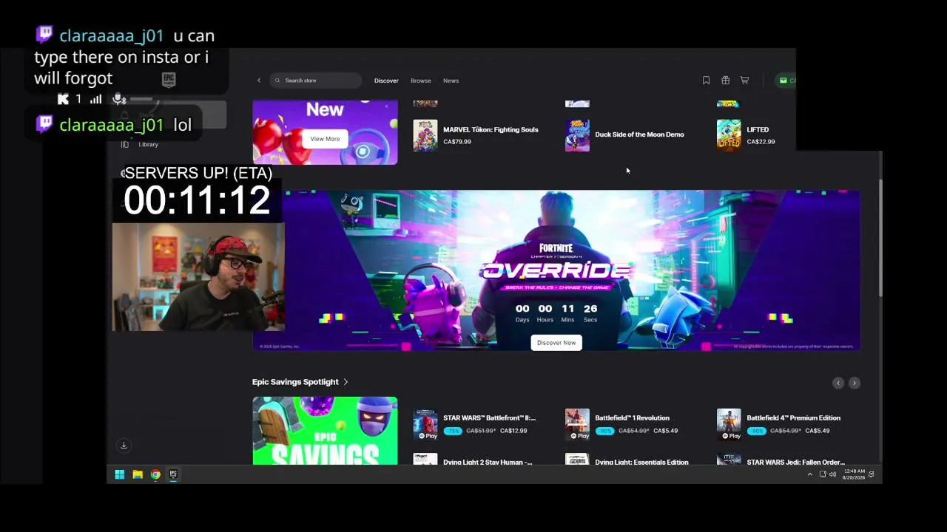Show hidden system tray icons

pyautogui.click(x=809, y=474)
